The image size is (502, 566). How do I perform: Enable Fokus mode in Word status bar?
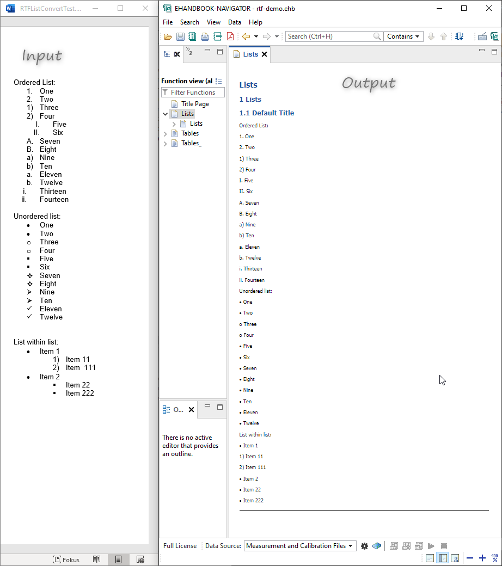(x=66, y=559)
